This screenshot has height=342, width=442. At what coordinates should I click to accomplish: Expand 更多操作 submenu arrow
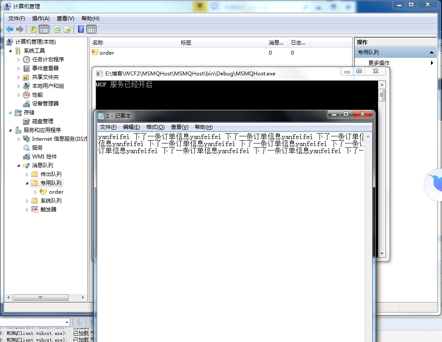(x=432, y=63)
